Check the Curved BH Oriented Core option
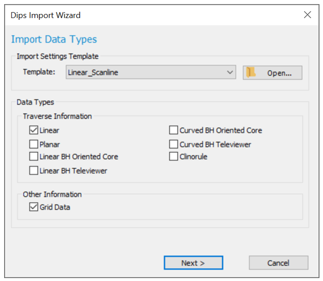This screenshot has width=323, height=281. (x=174, y=130)
